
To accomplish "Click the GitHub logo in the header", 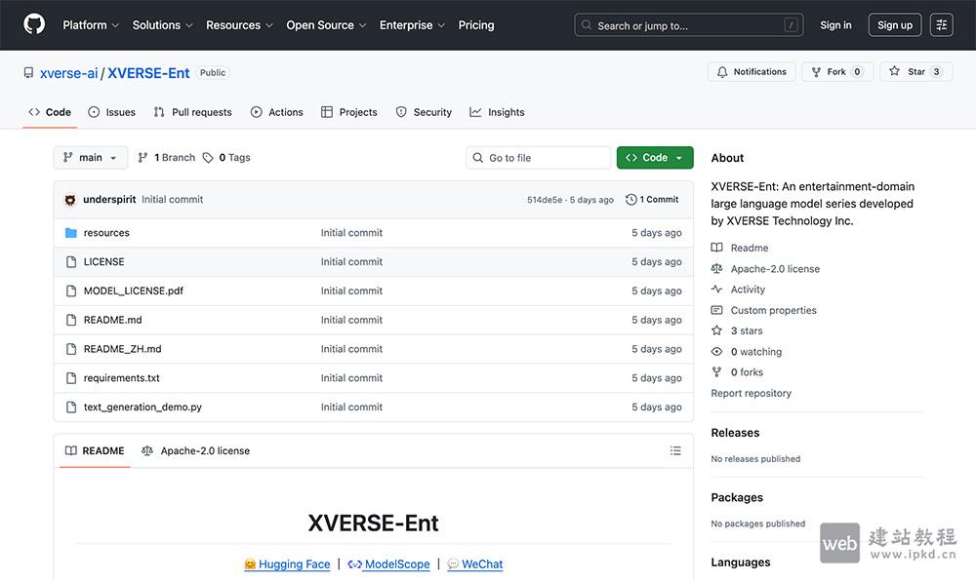I will 33,24.
